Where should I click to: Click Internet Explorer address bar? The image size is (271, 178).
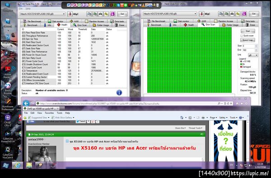coord(126,104)
